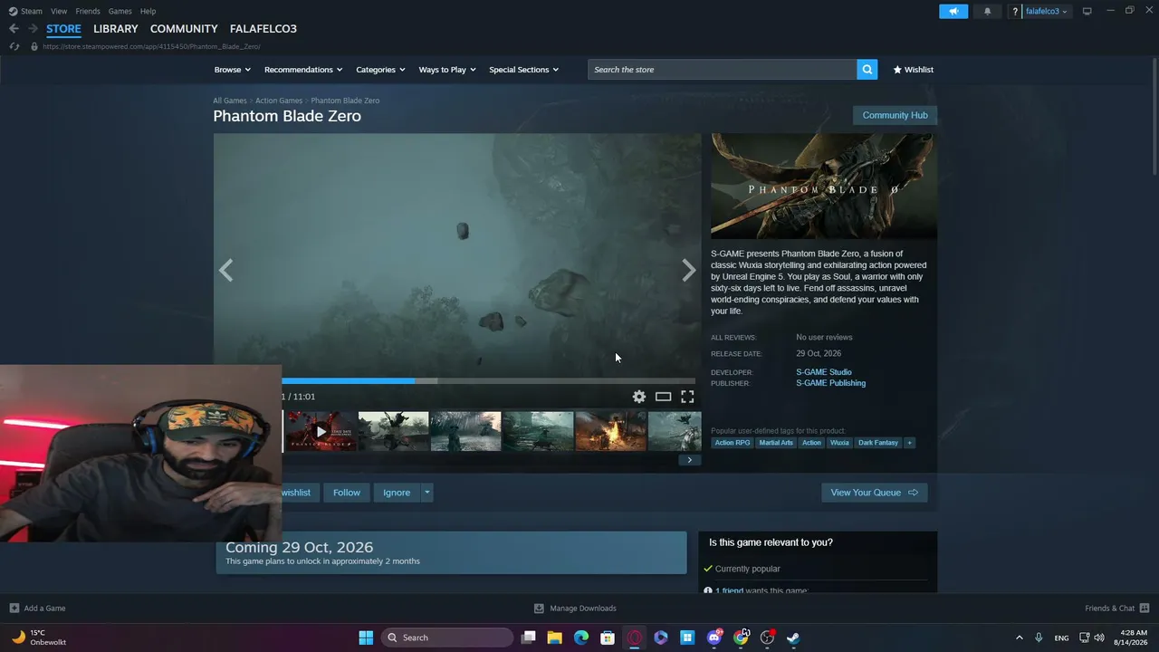Select the Wuxia tag
The image size is (1159, 652).
[x=840, y=443]
